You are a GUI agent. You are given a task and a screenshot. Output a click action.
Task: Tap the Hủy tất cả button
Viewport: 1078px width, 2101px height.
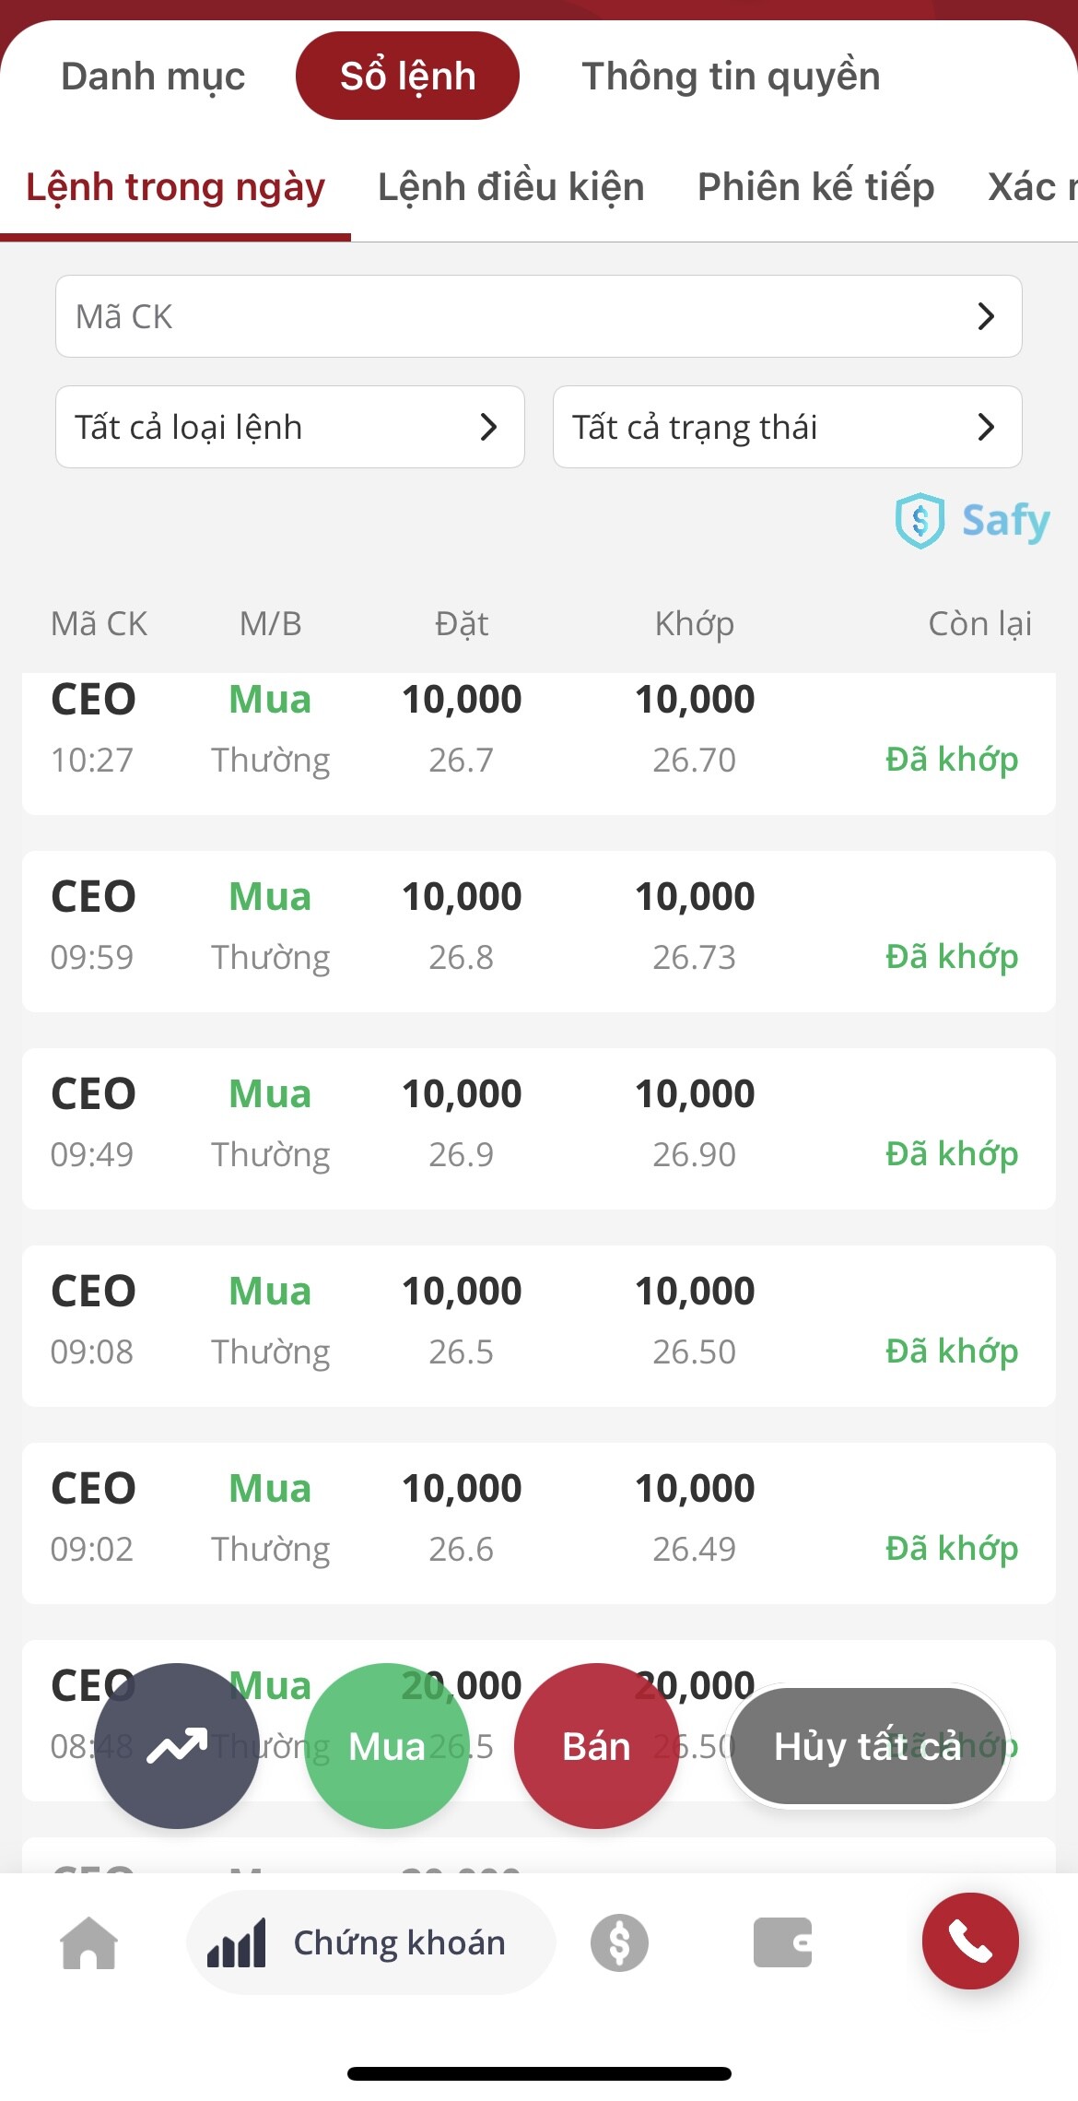[867, 1745]
